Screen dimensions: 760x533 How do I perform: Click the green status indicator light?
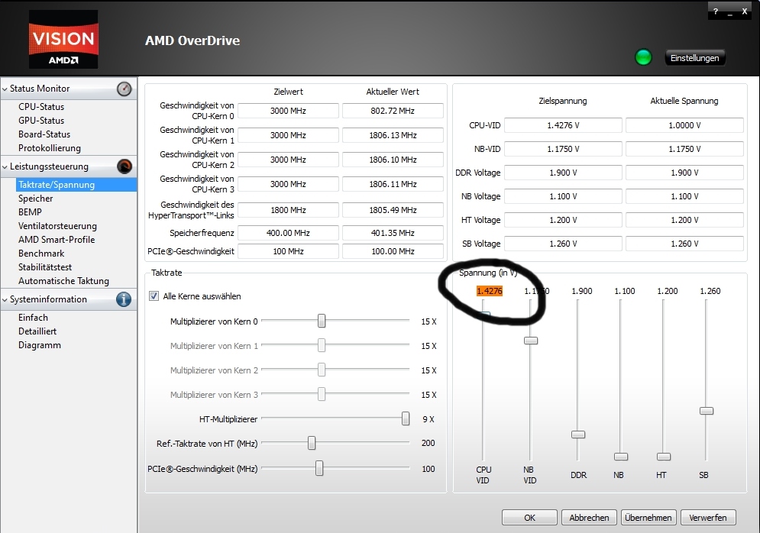click(643, 57)
